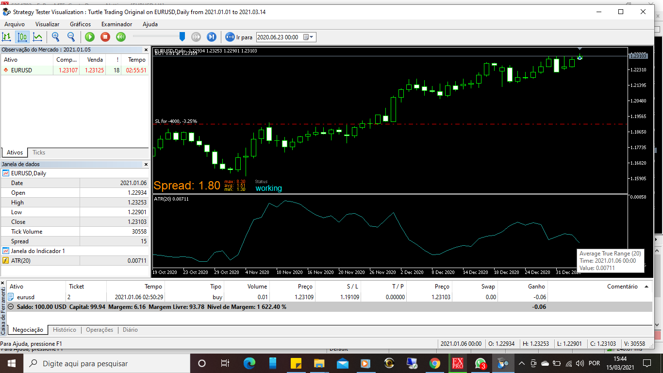Zoom out of the chart
This screenshot has width=663, height=373.
pos(71,37)
